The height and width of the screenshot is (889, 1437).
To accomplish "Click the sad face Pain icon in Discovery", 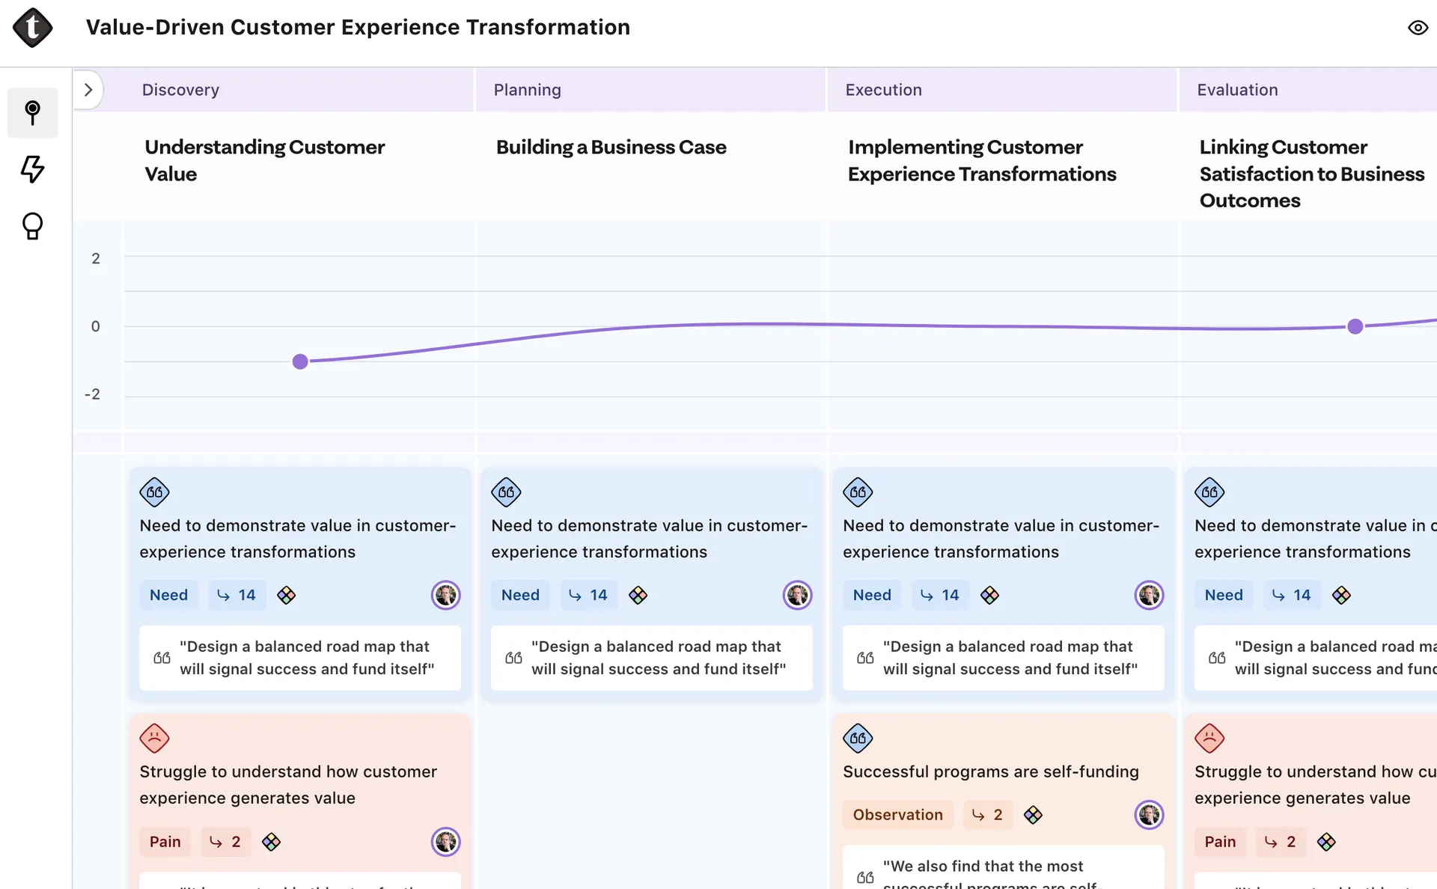I will point(154,739).
